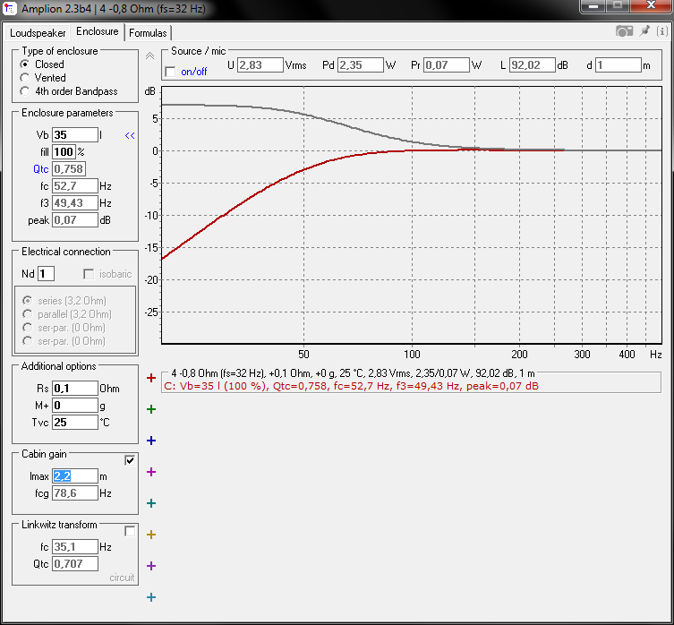The height and width of the screenshot is (625, 674).
Task: Click the gold plus curve slot icon
Action: pyautogui.click(x=151, y=535)
